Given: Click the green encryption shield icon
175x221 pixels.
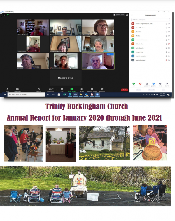Looking at the screenshot, I should (x=8, y=15).
